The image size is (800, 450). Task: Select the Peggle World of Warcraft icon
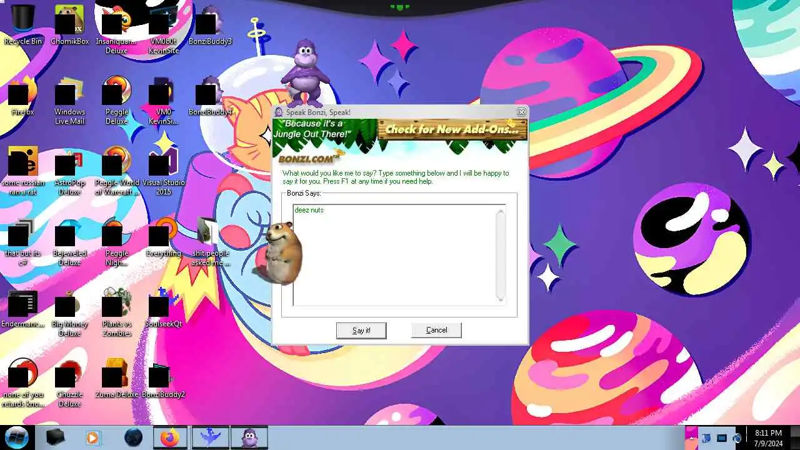click(116, 171)
